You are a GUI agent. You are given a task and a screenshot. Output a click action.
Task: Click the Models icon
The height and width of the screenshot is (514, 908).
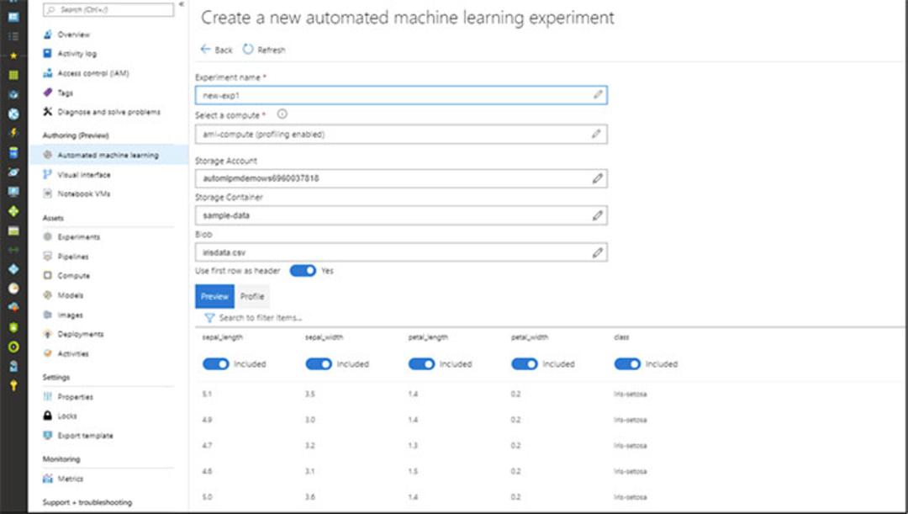click(x=47, y=295)
